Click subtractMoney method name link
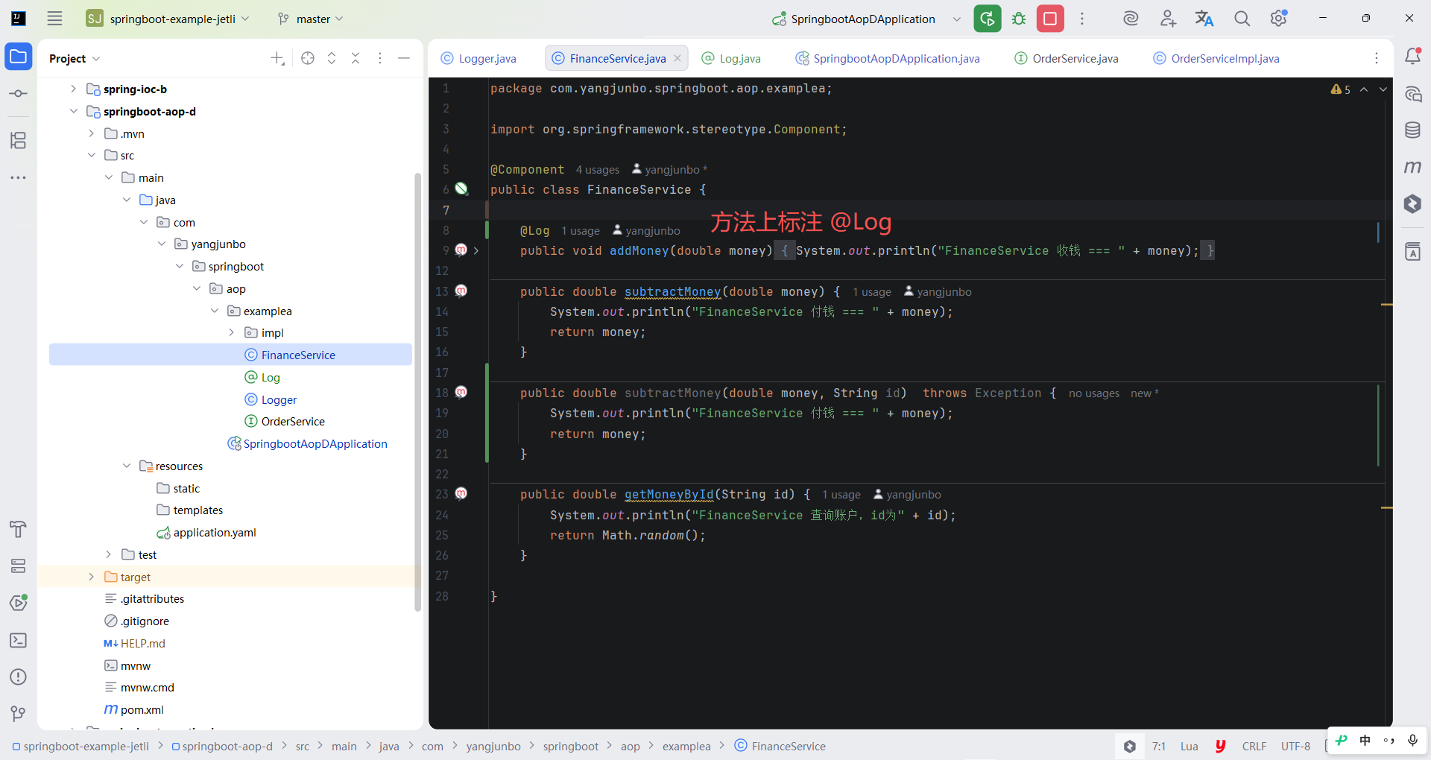 click(x=672, y=291)
